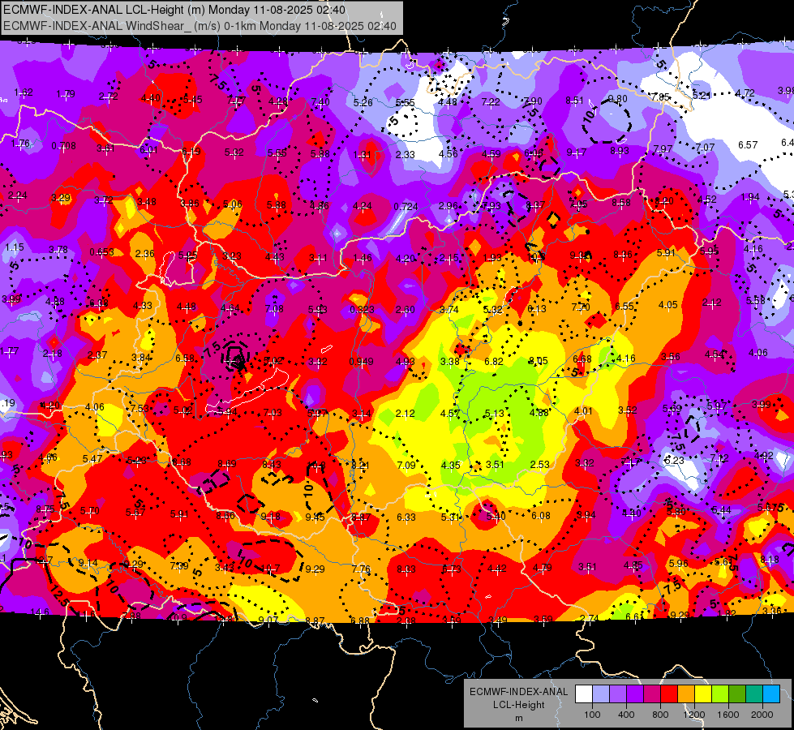Click the medium purple legend swatch
Screen dimensions: 794x730
[618, 694]
